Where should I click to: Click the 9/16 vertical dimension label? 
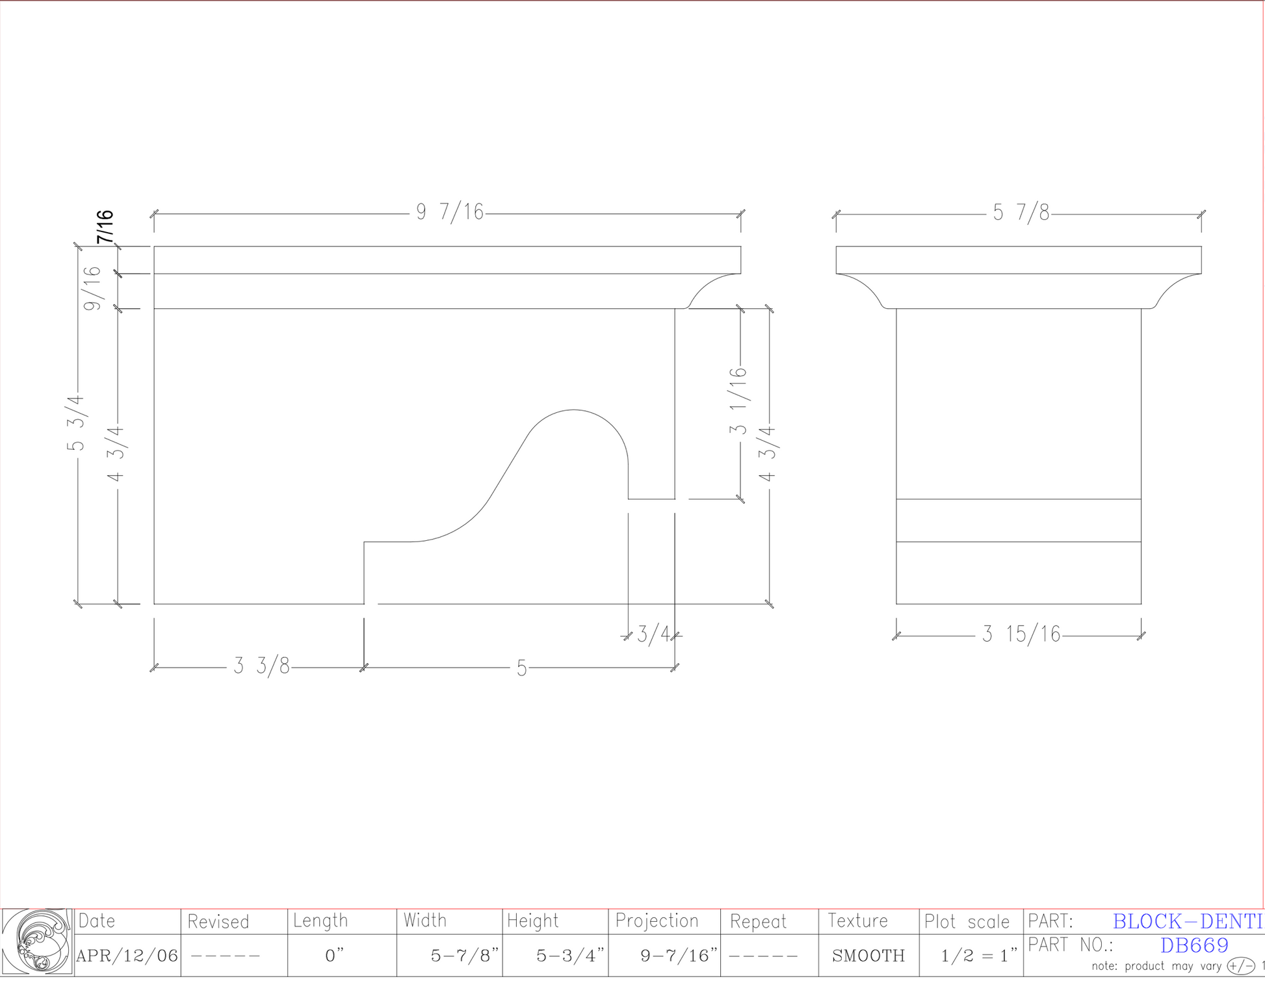[x=93, y=288]
